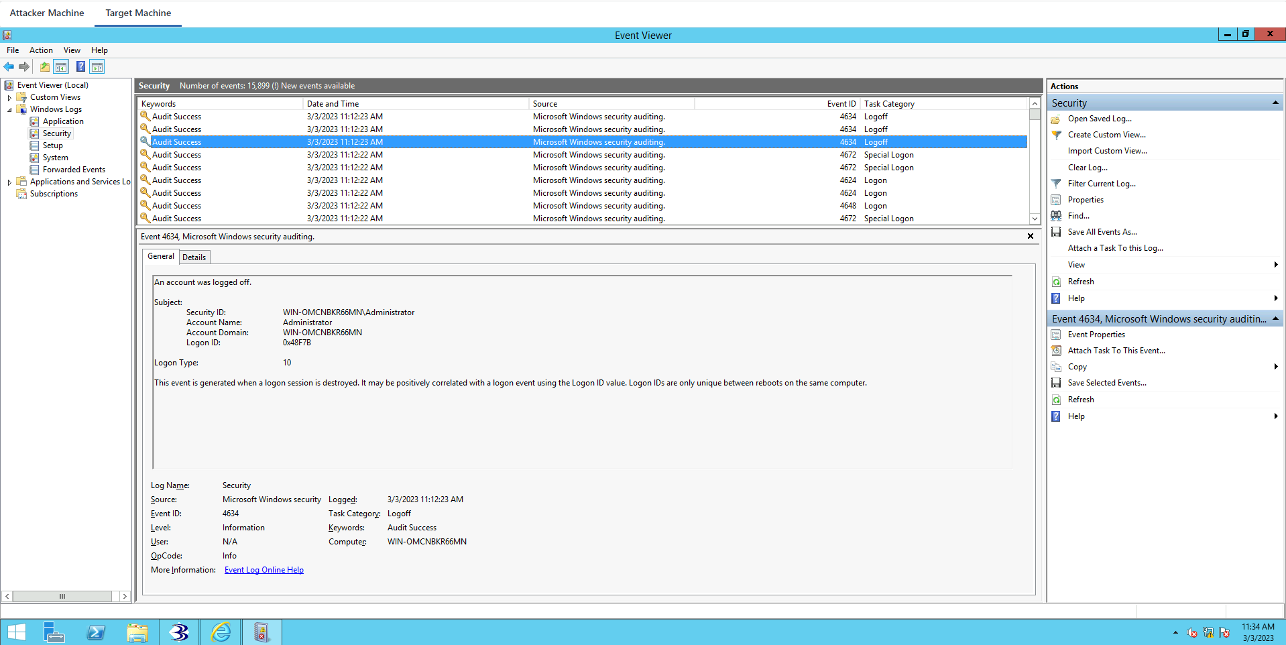Click the Copy icon in Actions pane
The image size is (1286, 645).
pos(1056,367)
